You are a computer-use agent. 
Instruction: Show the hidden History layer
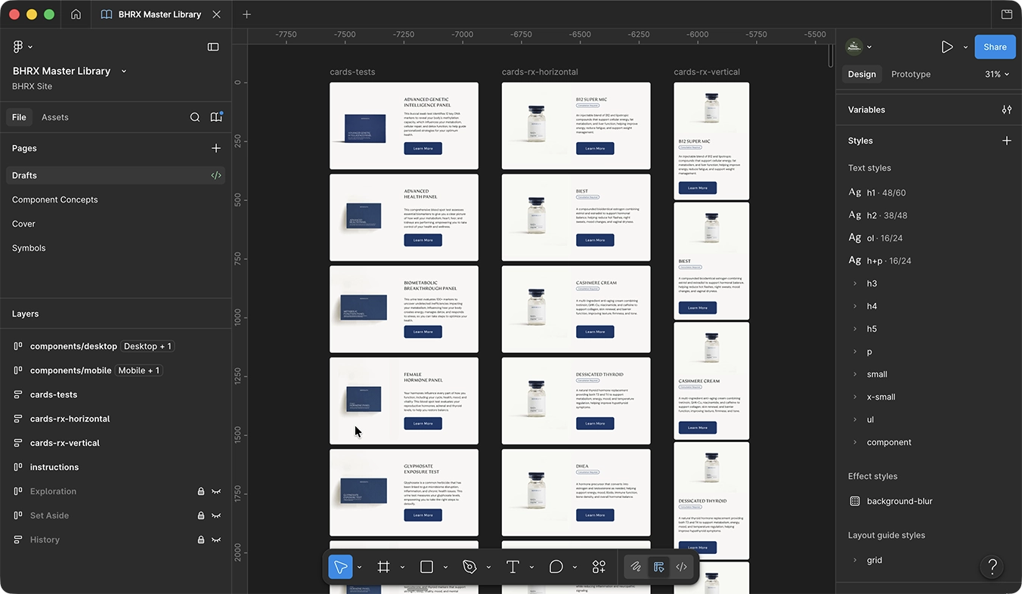click(216, 540)
